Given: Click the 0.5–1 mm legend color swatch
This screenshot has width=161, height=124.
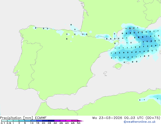Looking at the screenshot, I should [x=10, y=121].
